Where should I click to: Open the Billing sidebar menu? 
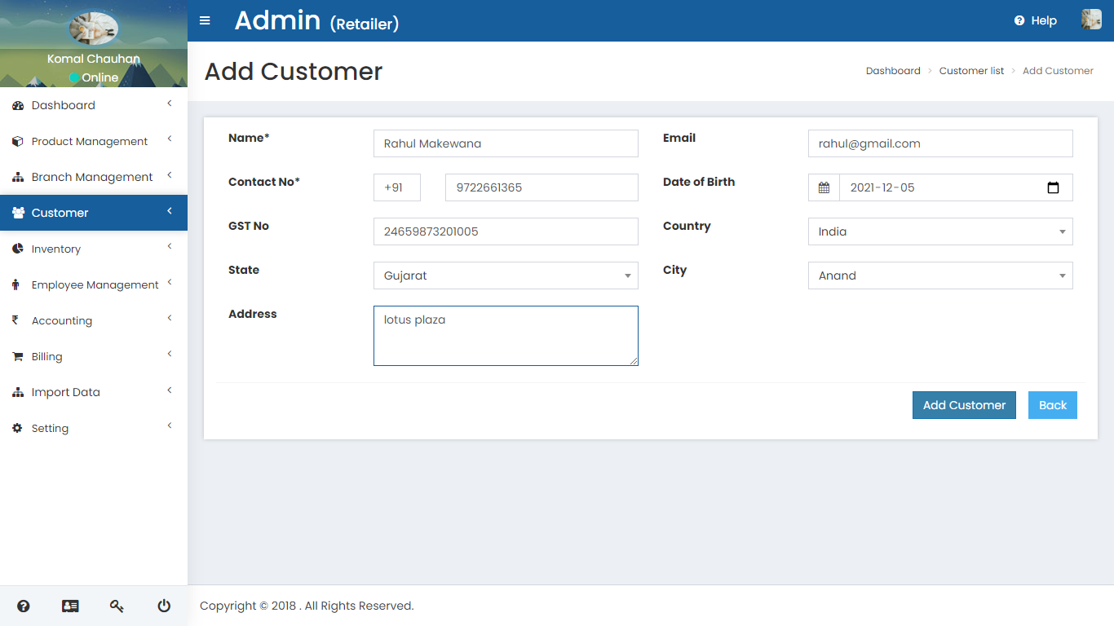tap(47, 356)
